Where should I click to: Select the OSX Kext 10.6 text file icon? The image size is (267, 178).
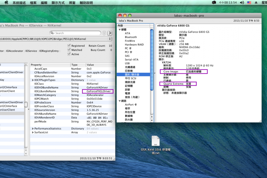pos(155,141)
